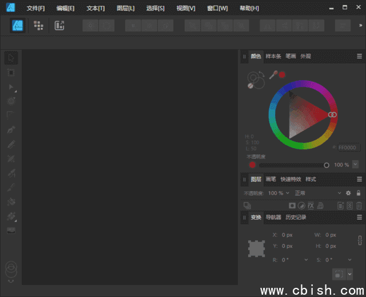
Task: Open the 正常 blend mode dropdown
Action: pos(318,193)
